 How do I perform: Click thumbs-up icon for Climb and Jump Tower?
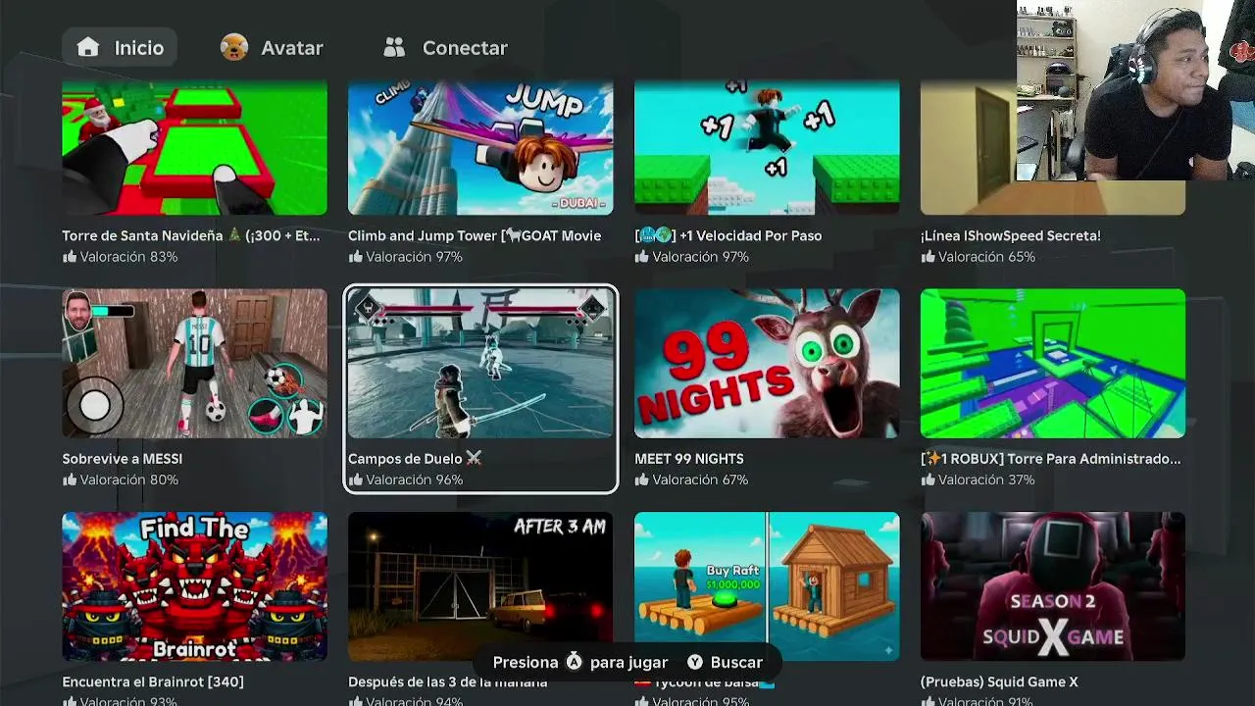point(355,257)
